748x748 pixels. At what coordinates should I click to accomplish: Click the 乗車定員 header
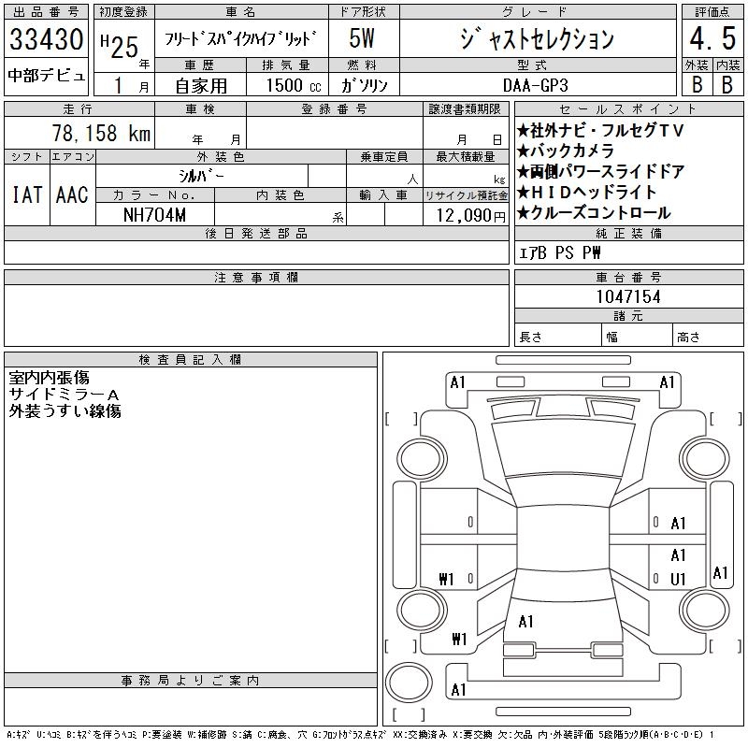[x=384, y=156]
